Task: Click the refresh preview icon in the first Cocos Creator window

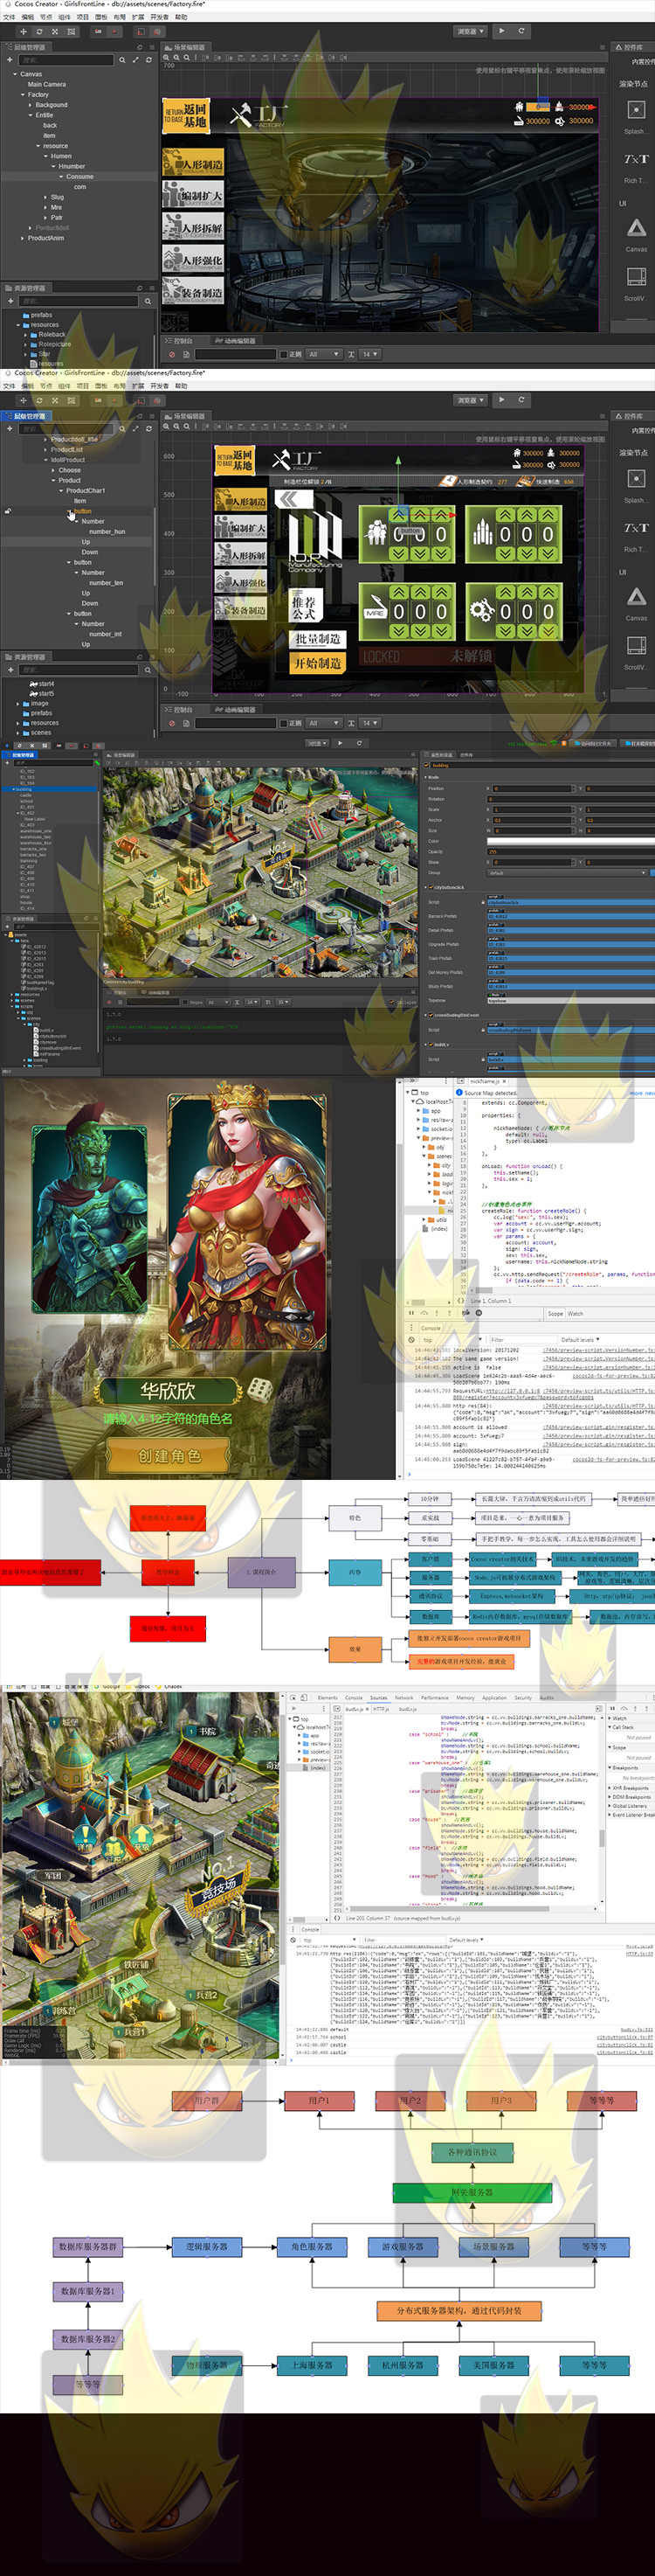Action: 521,31
